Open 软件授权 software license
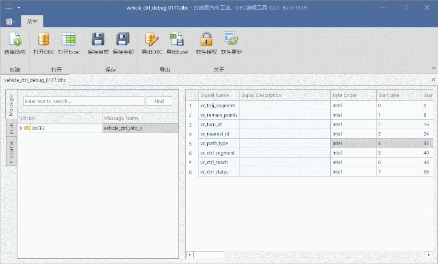438x264 pixels. point(206,43)
